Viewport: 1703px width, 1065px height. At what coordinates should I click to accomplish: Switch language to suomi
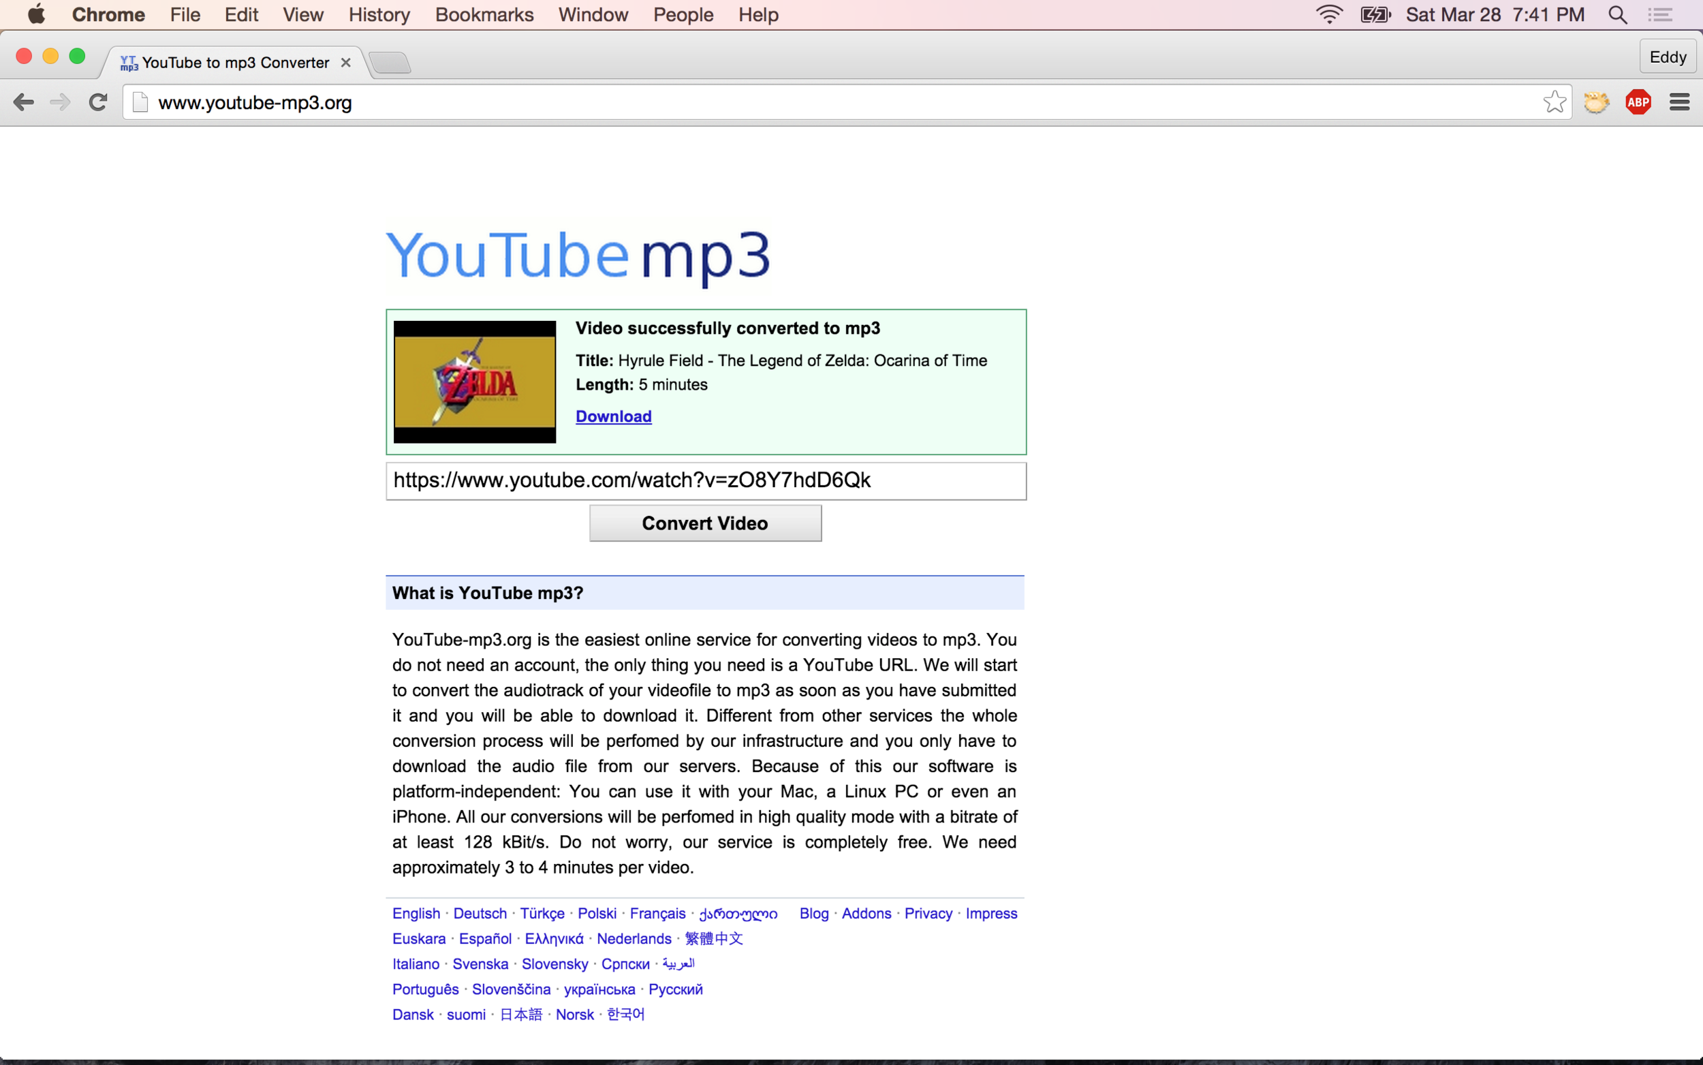click(x=466, y=1015)
